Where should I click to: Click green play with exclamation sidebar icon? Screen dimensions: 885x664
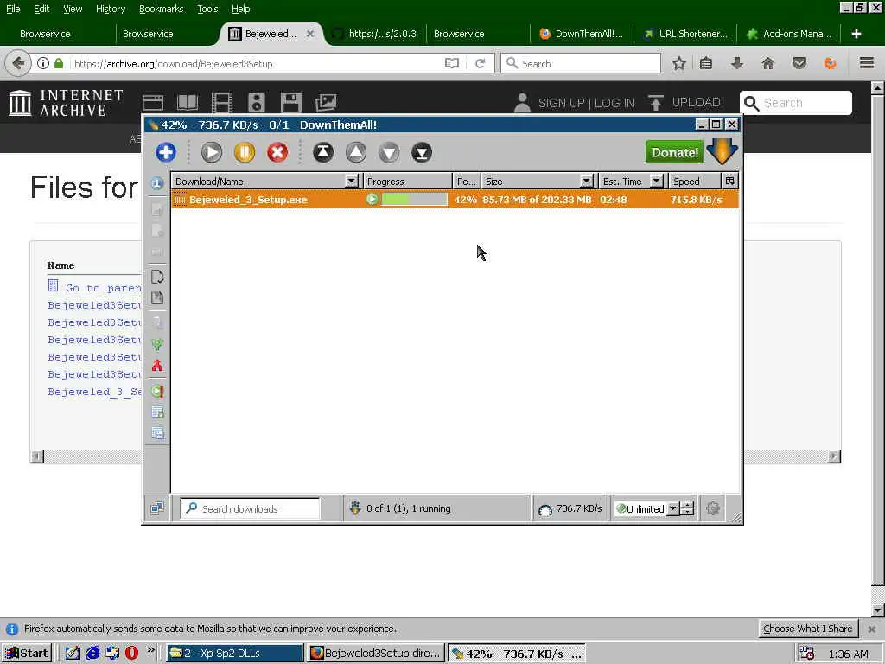point(157,391)
